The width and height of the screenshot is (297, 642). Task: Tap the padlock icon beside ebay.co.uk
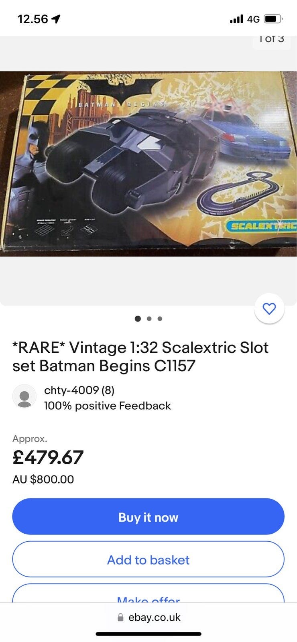click(x=120, y=618)
